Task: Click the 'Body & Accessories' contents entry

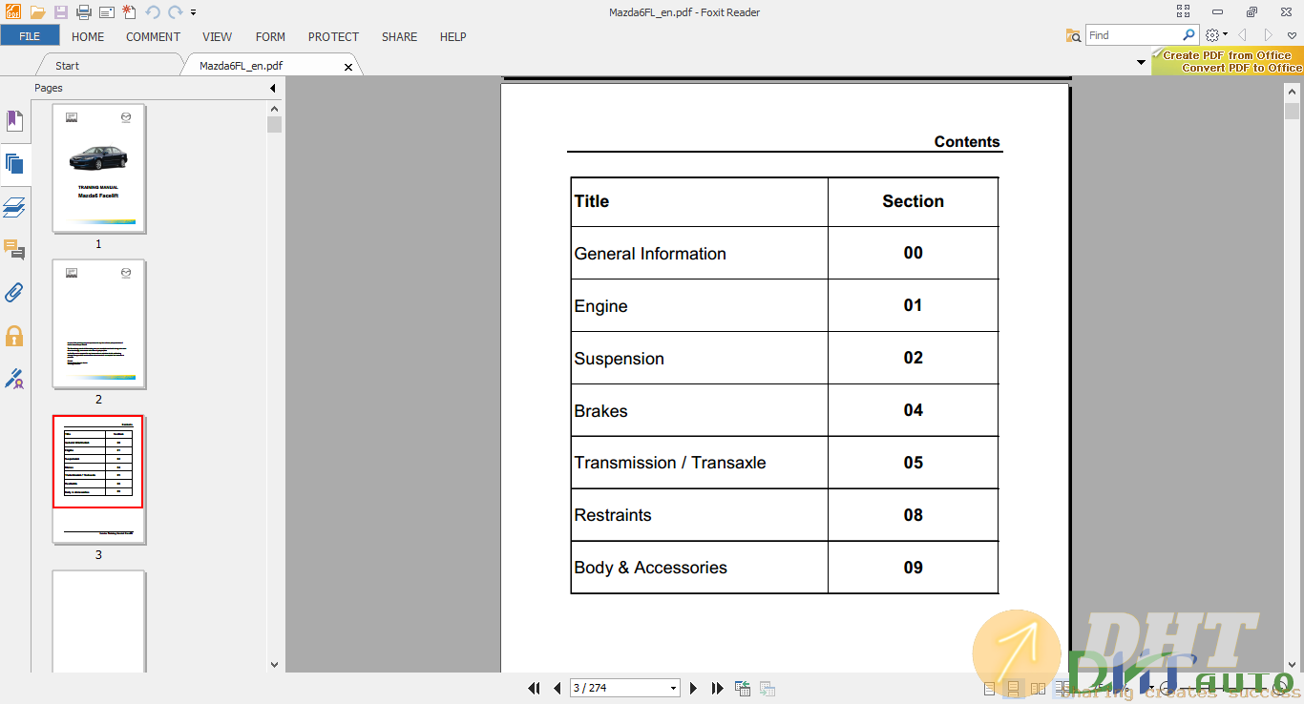Action: click(x=650, y=568)
